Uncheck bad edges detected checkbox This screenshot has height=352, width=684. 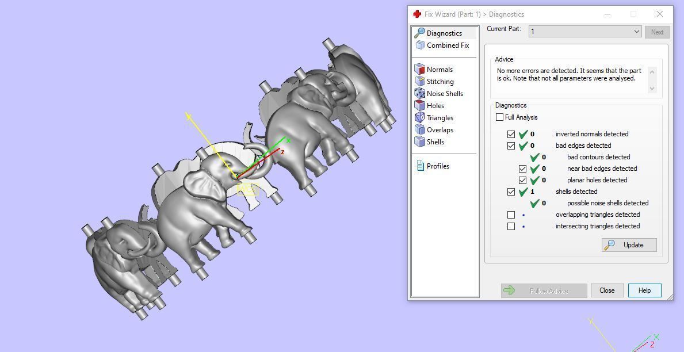[x=511, y=146]
